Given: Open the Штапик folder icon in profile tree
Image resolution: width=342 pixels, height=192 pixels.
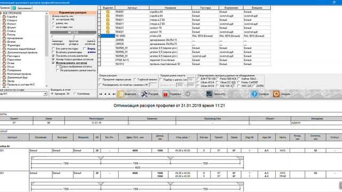Looking at the screenshot, I should pyautogui.click(x=4, y=42).
